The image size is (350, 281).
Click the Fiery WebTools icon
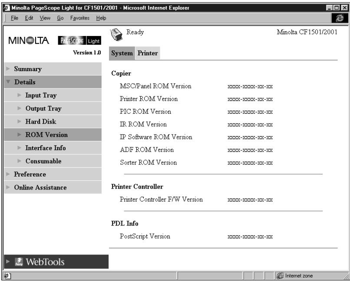coord(19,262)
